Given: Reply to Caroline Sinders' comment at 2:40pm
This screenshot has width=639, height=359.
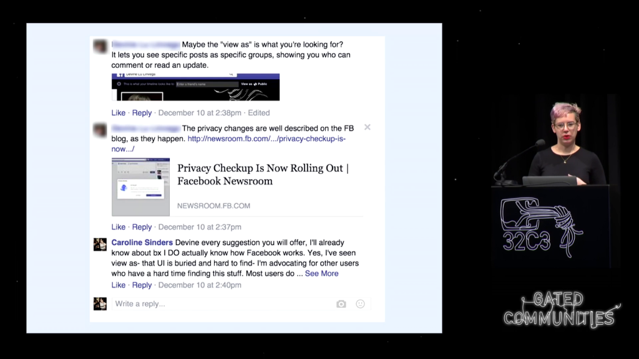Looking at the screenshot, I should (142, 285).
